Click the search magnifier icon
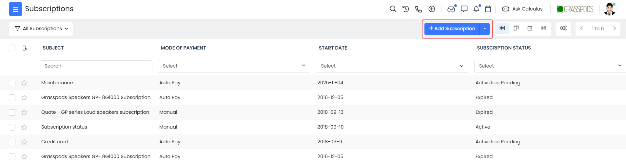The height and width of the screenshot is (163, 626). [393, 9]
